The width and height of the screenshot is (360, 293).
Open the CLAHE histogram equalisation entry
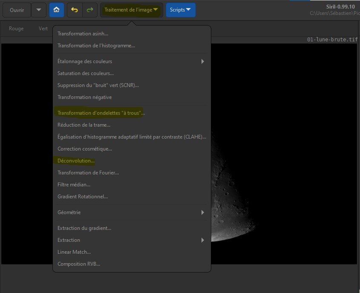pos(132,137)
